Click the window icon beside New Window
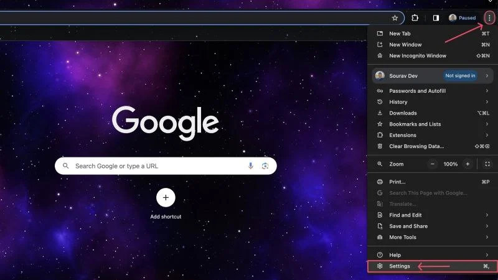 pos(380,44)
